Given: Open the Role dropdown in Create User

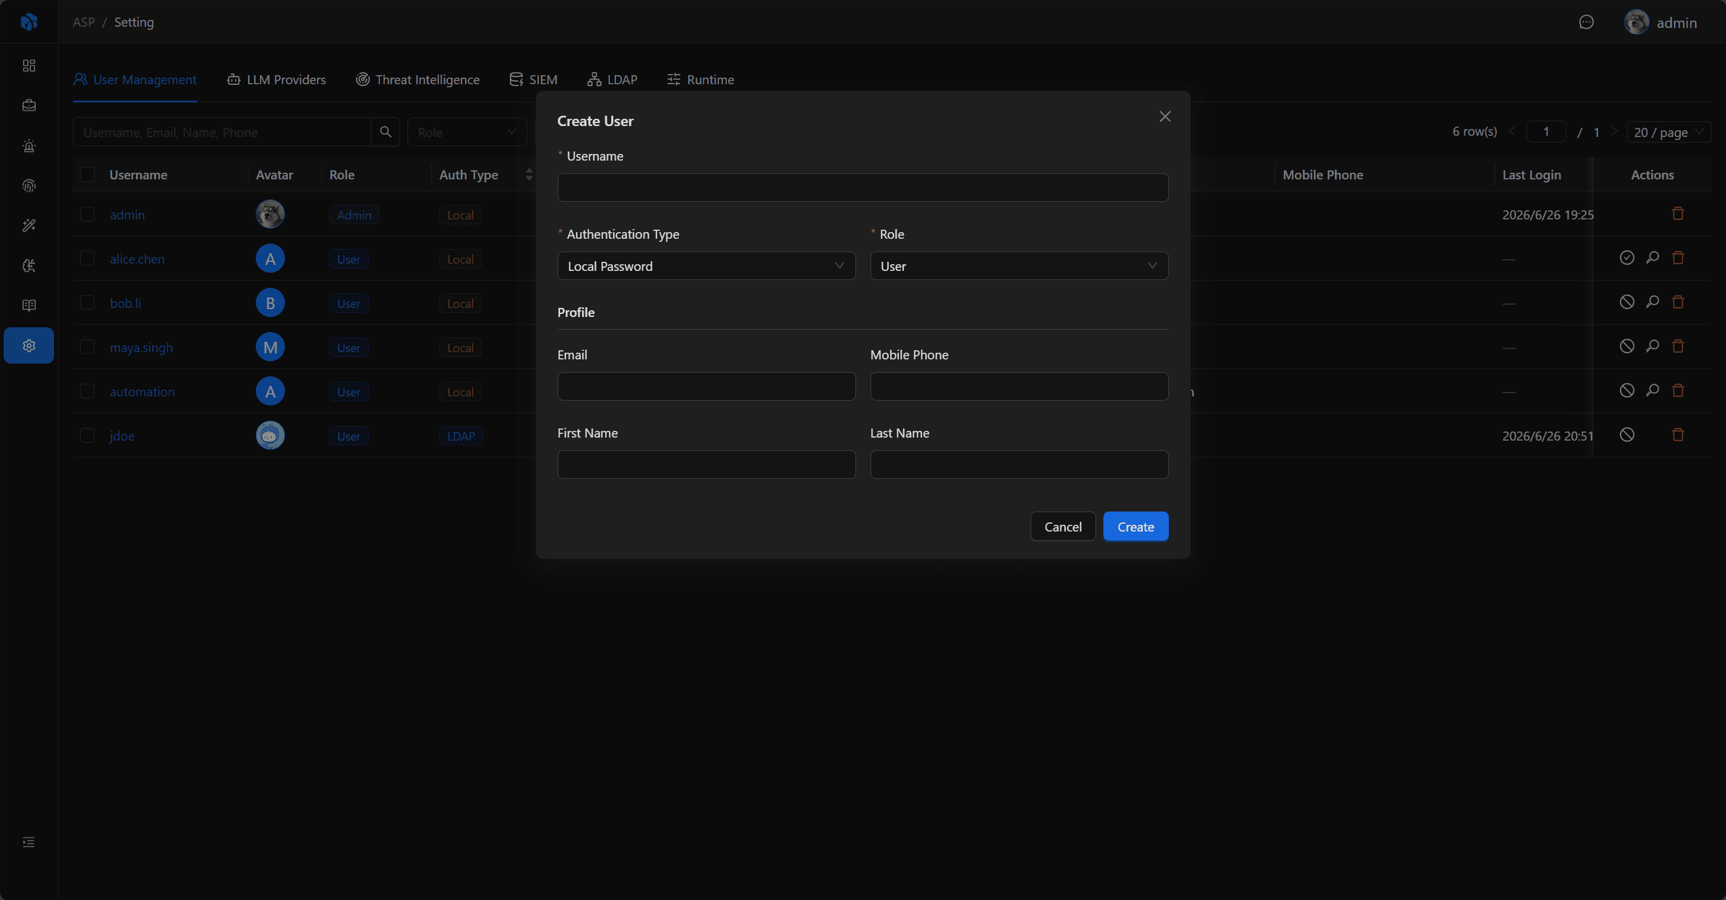Looking at the screenshot, I should click(x=1019, y=266).
